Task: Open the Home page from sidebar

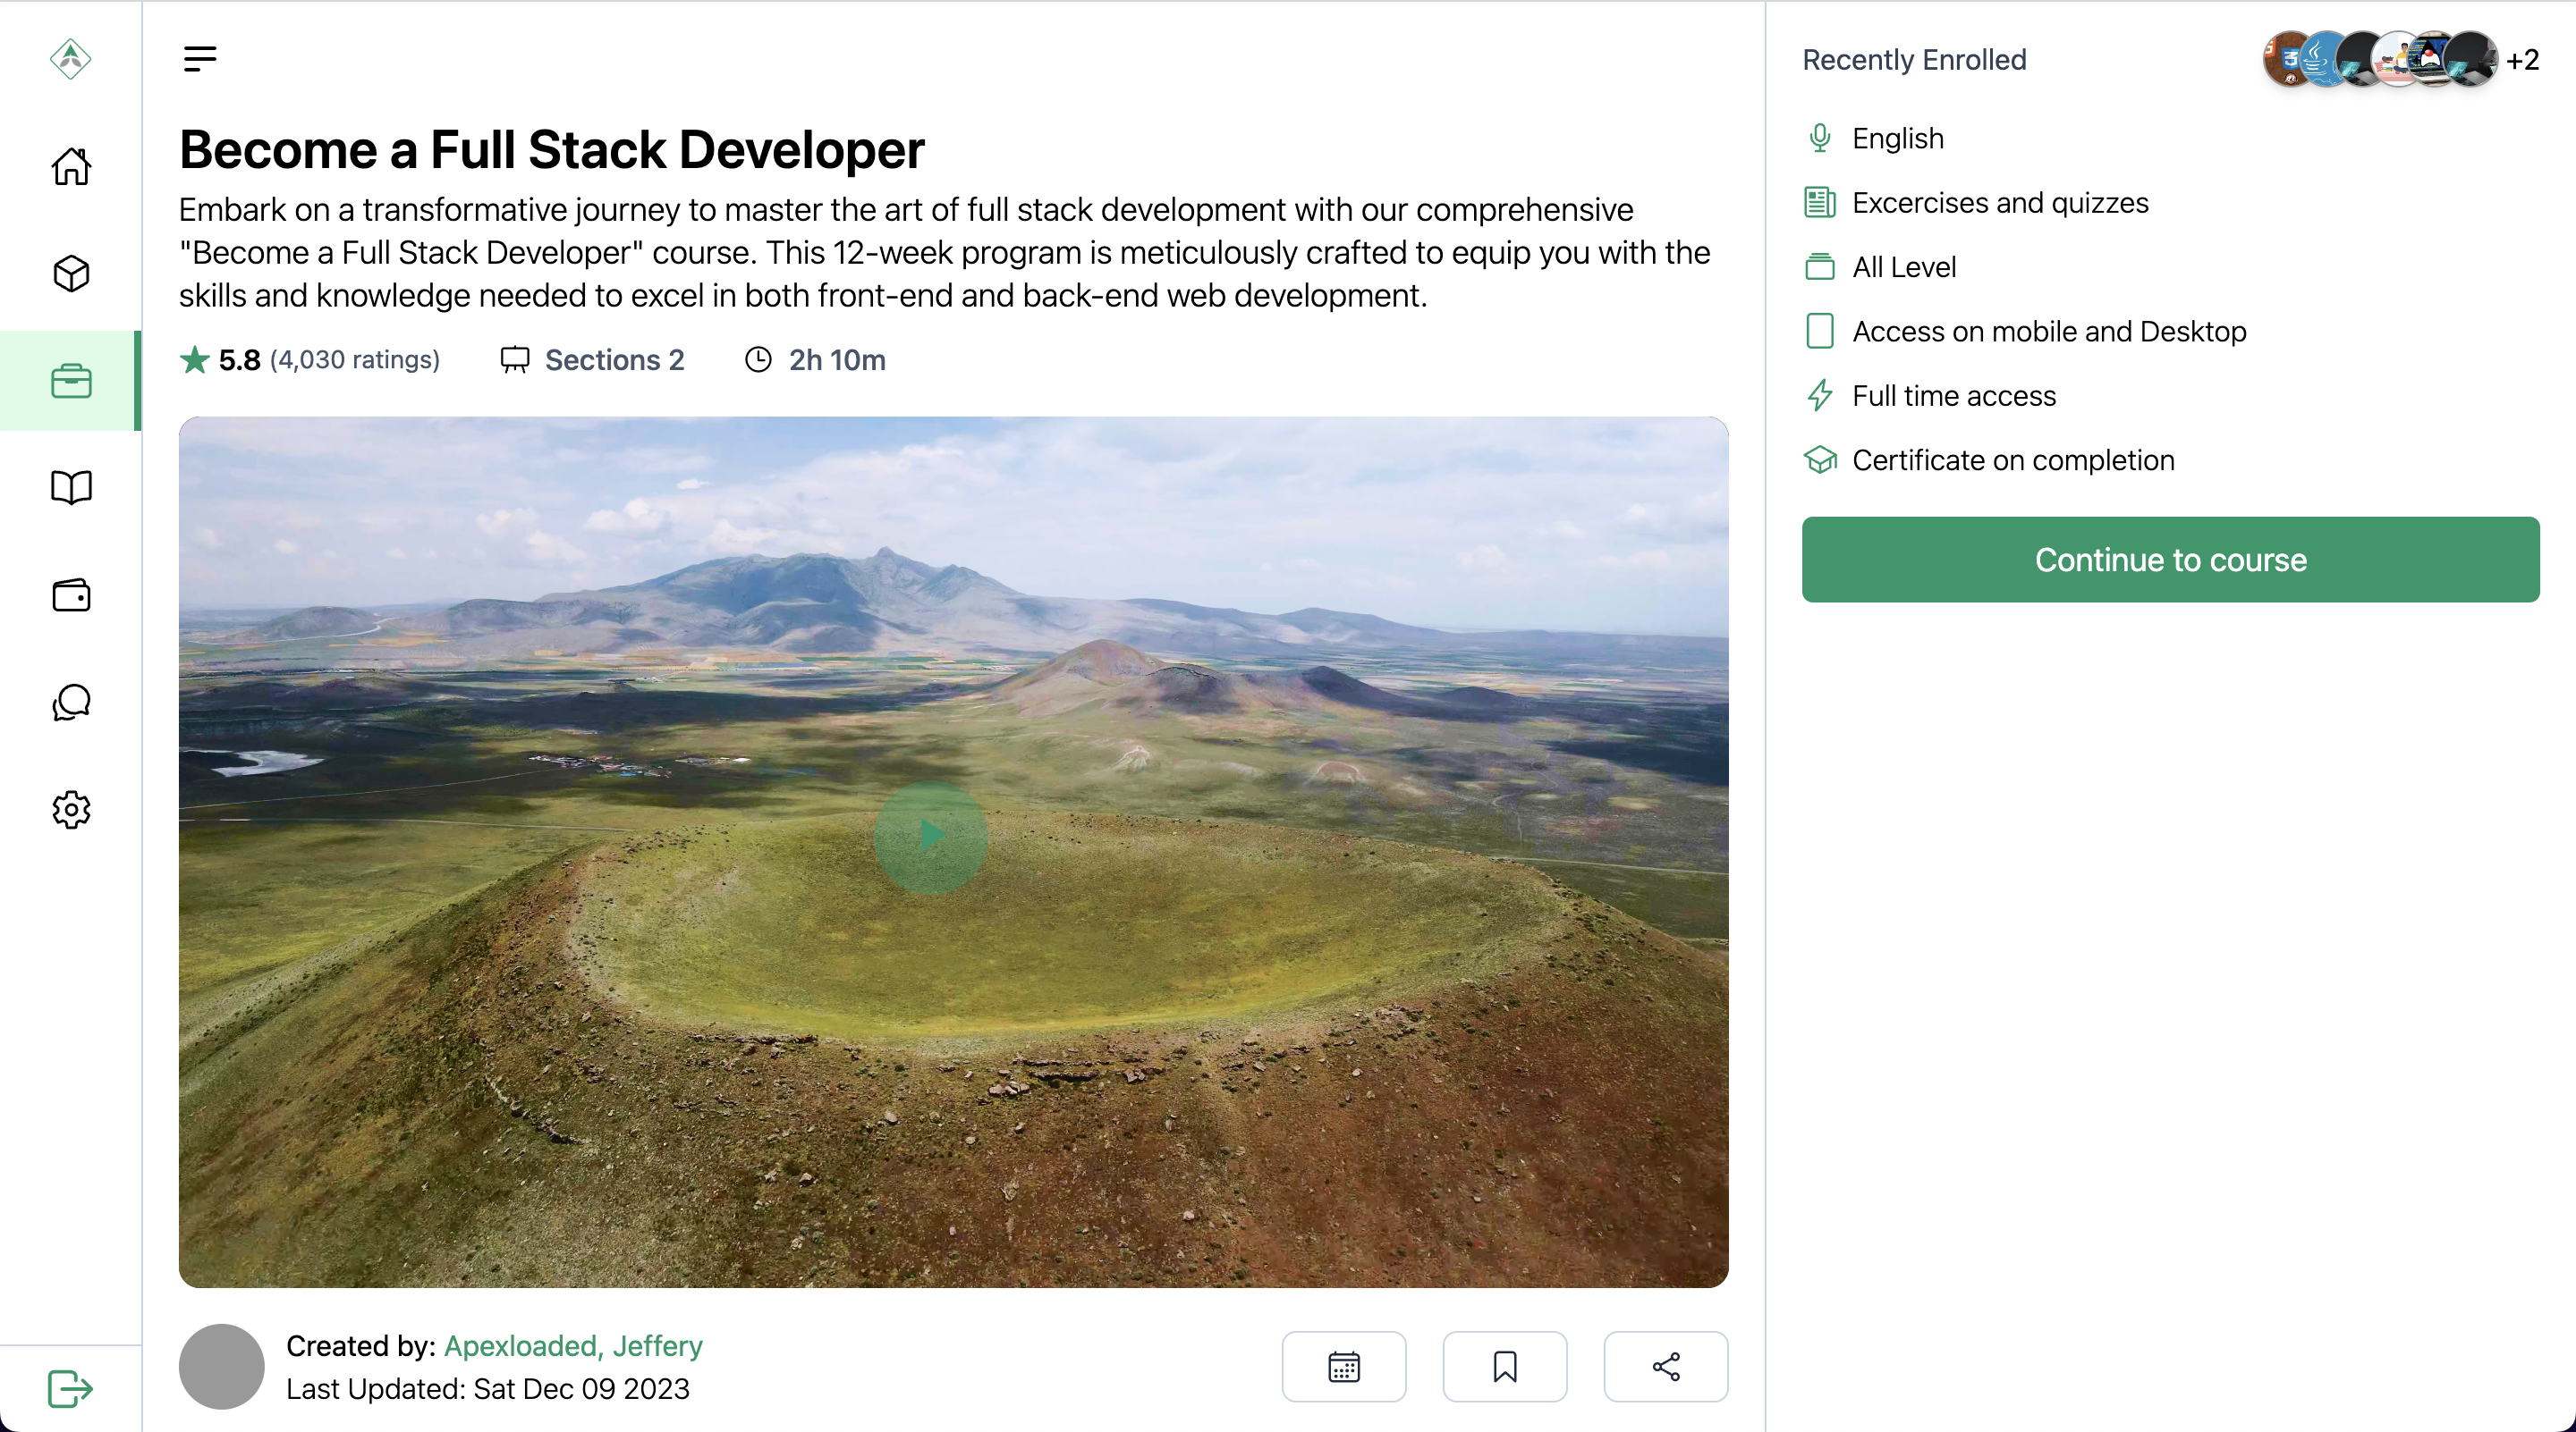Action: [71, 166]
